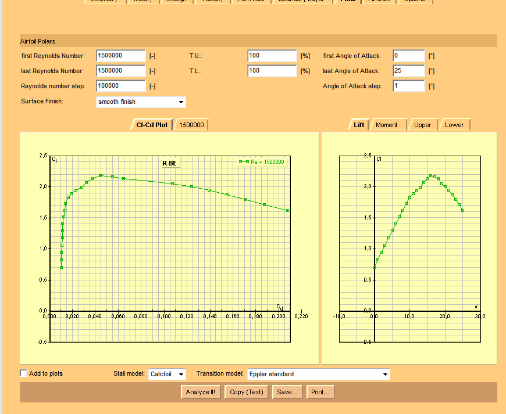Click the Analyze It! button

(x=201, y=392)
